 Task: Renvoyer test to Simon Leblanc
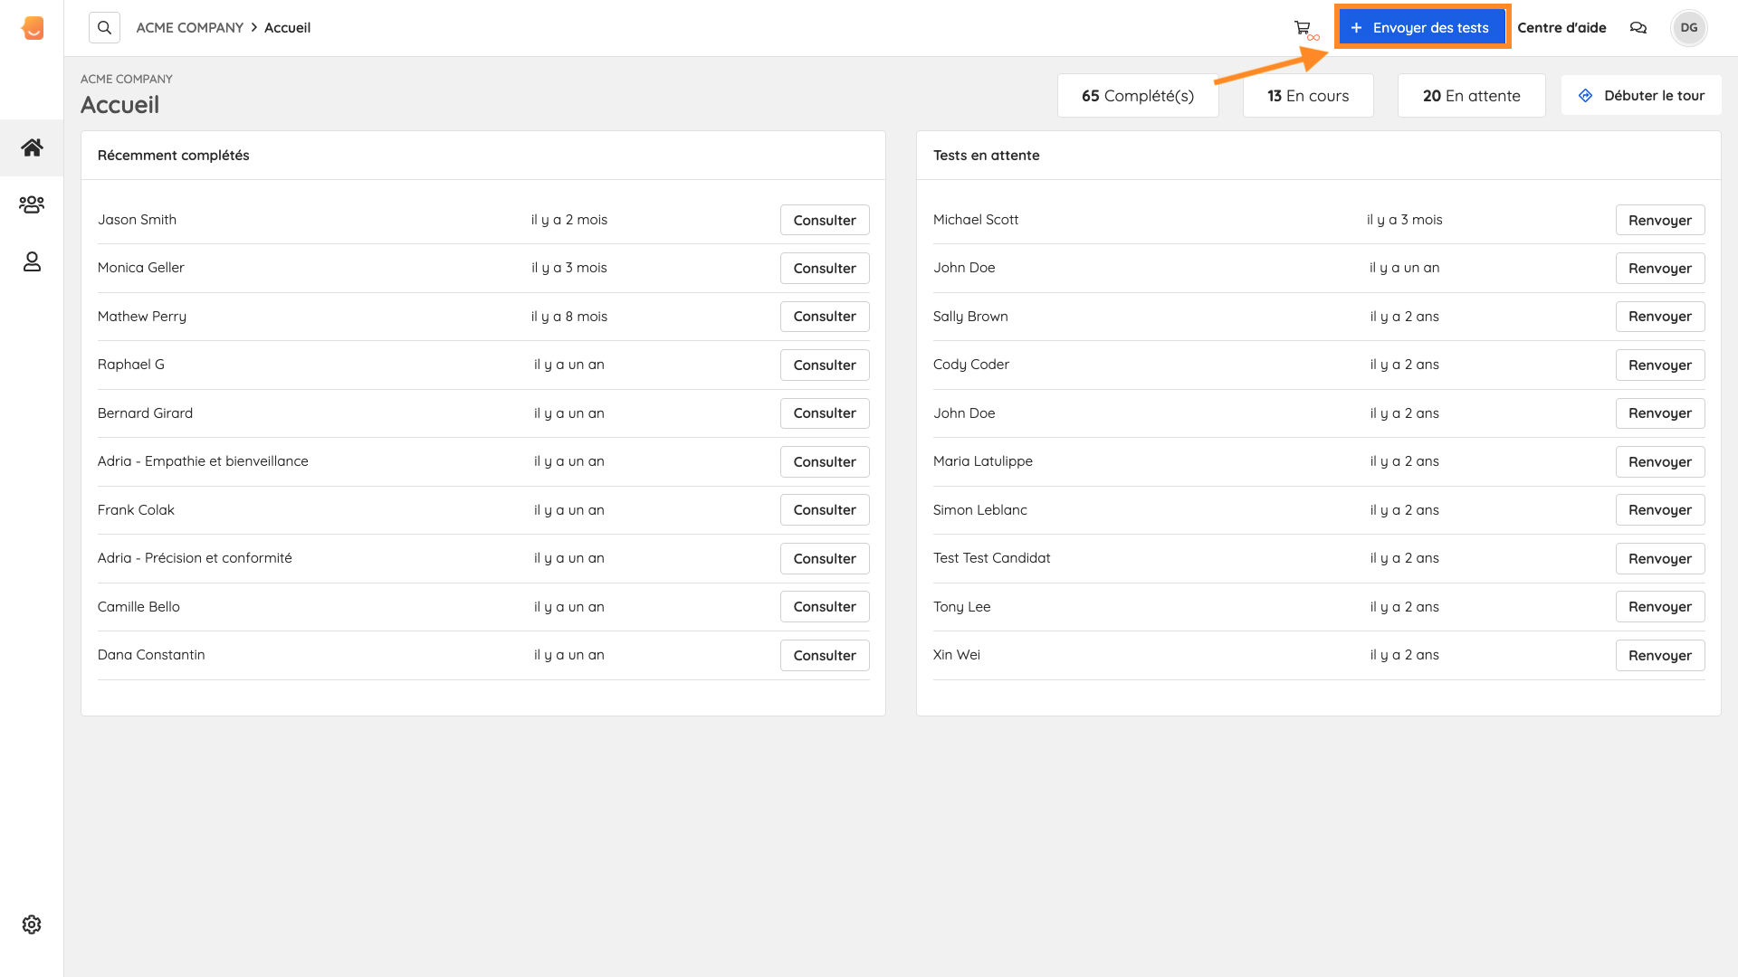point(1660,510)
